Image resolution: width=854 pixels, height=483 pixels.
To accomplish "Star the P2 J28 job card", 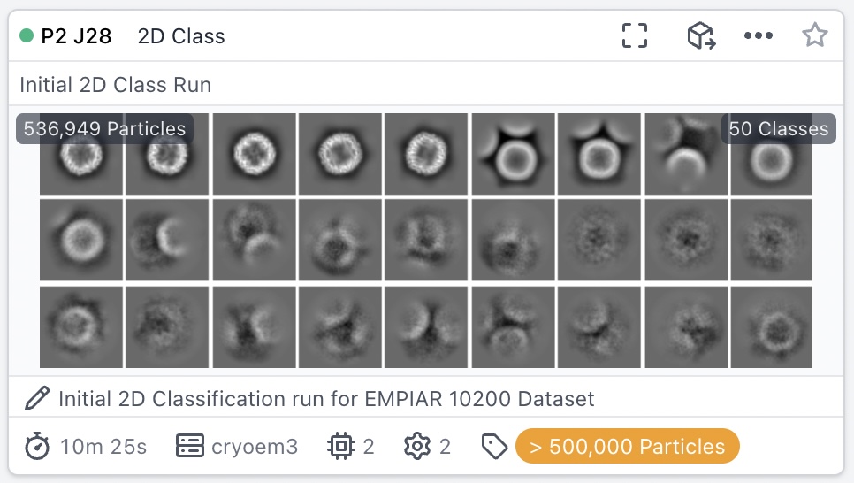I will pyautogui.click(x=814, y=35).
